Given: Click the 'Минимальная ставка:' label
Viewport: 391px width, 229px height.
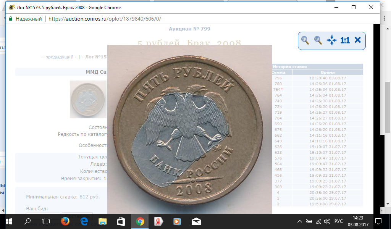Looking at the screenshot, I should coord(52,197).
